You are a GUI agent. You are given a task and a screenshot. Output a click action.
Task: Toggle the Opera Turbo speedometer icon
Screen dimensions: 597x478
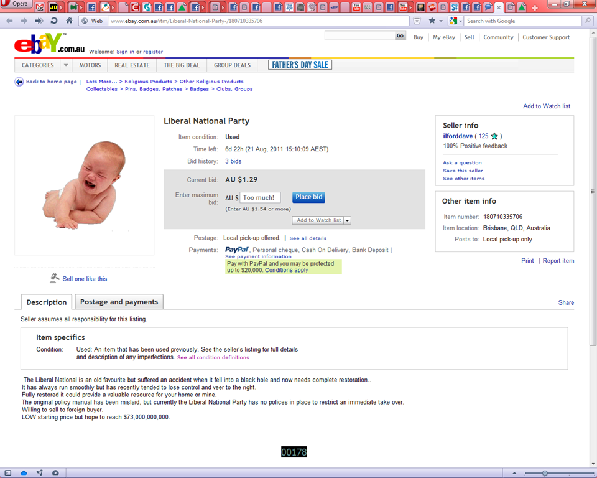pos(55,472)
